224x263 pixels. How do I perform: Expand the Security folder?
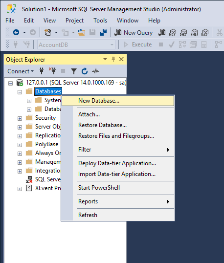(20, 118)
